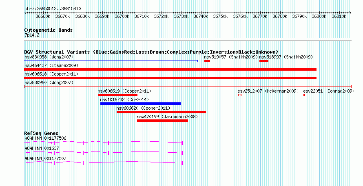Image resolution: width=363 pixels, height=186 pixels.
Task: Select the small esv2512007 (McKernan2009) variant marker
Action: click(x=239, y=95)
